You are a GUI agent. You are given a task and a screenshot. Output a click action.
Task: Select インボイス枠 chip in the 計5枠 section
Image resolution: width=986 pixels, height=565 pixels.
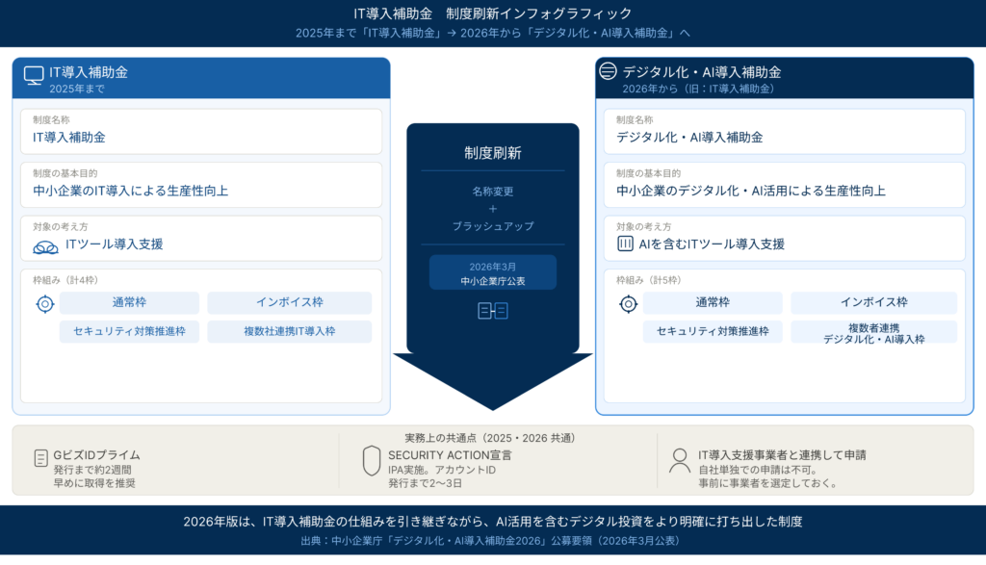coord(873,302)
